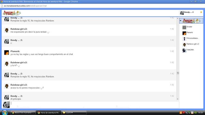Select user name Droider in sidebar

tap(189, 27)
